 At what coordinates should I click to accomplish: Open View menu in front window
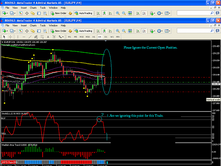[x=15, y=25]
